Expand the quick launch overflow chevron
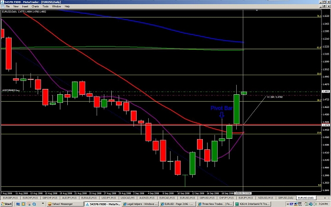The width and height of the screenshot is (331, 207). (43, 204)
